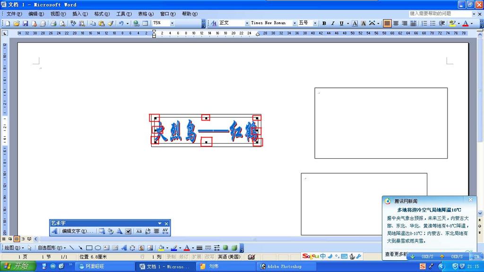Open the zoom percentage dropdown showing 75%

click(x=172, y=23)
